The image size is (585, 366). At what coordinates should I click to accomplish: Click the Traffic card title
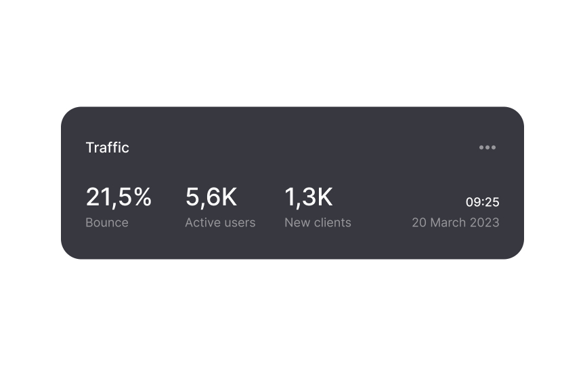[107, 148]
